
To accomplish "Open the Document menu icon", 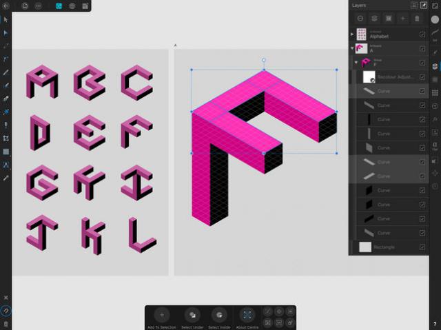I will click(25, 6).
